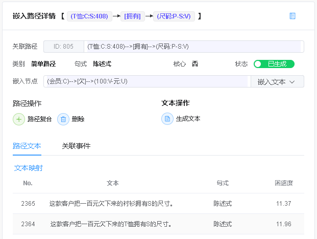317x239 pixels.
Task: Click the green plus path composite icon
Action: (19, 119)
